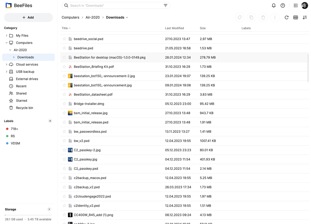Star the c2identity_v2.pxd file
The width and height of the screenshot is (311, 224).
pos(64,206)
